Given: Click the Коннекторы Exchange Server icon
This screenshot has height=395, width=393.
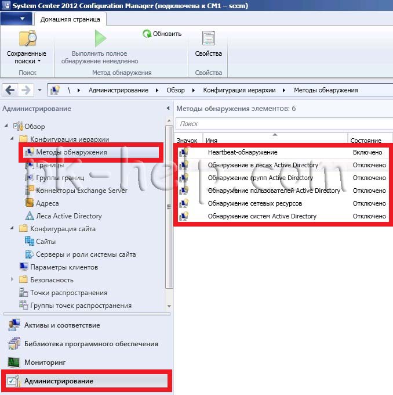Looking at the screenshot, I should click(30, 190).
